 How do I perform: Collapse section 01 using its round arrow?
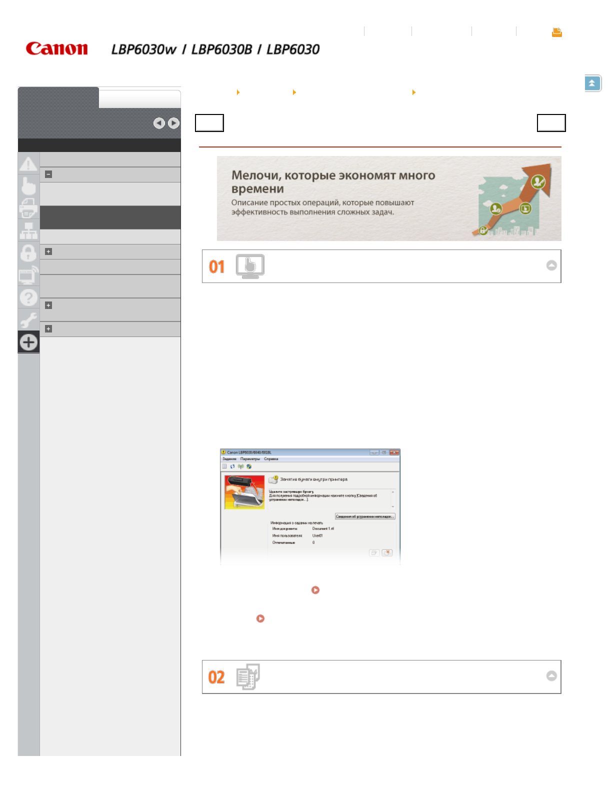coord(551,265)
